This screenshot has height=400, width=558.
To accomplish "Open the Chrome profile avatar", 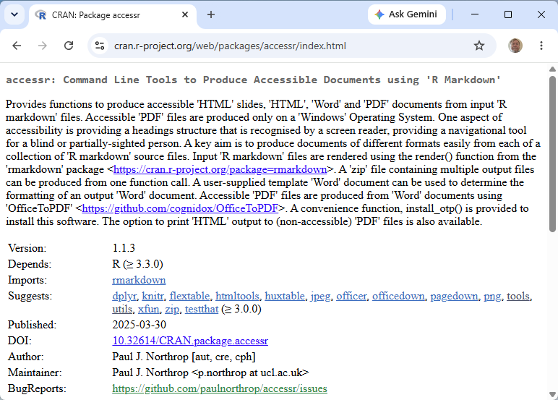I will click(515, 46).
